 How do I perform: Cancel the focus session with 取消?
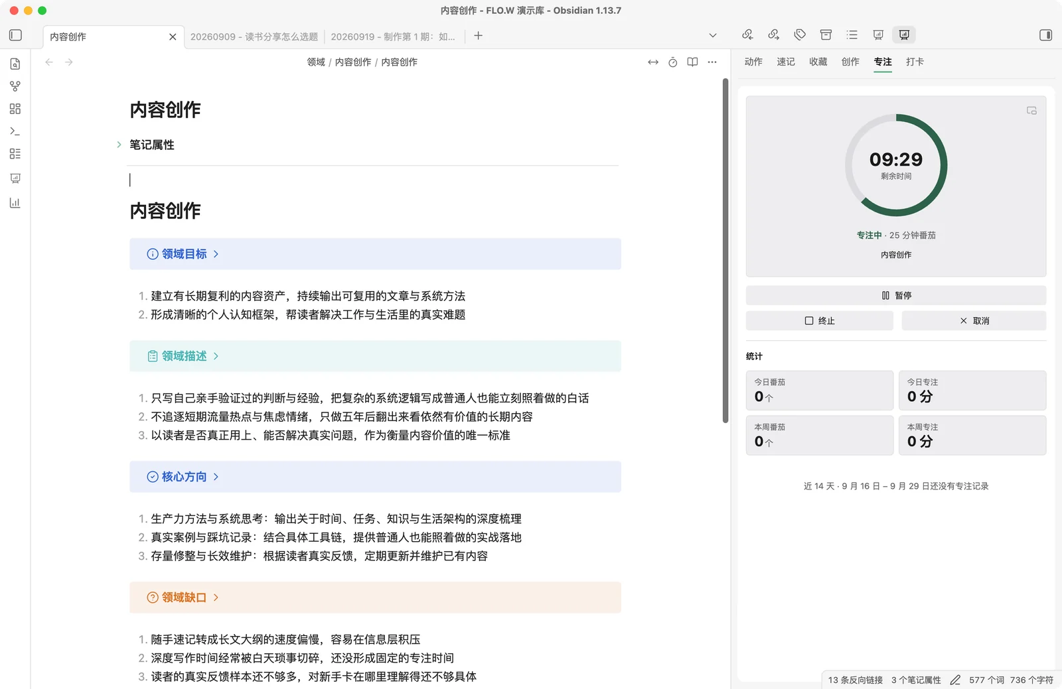(x=974, y=320)
